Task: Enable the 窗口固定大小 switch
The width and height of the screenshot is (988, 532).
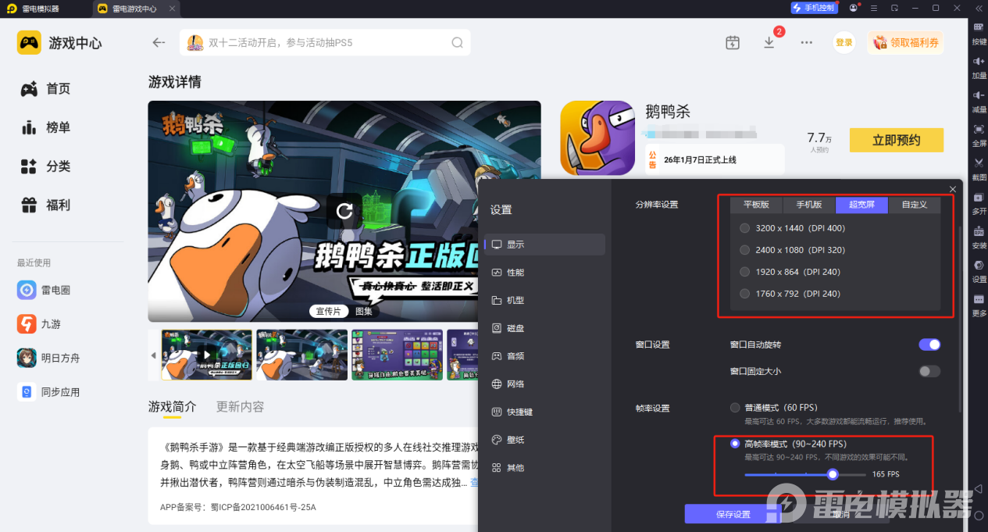Action: [929, 371]
